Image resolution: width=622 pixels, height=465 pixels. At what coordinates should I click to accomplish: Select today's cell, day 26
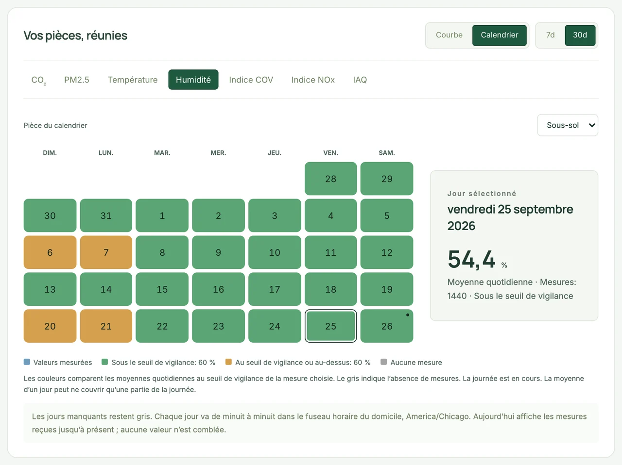[387, 326]
